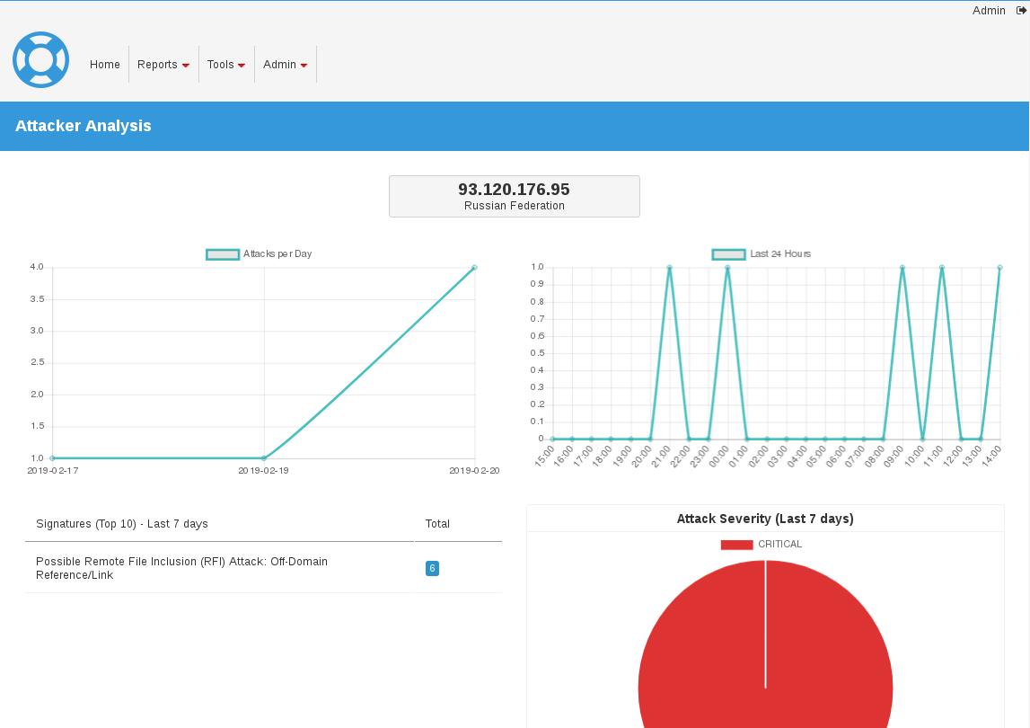Click the Total column header
Viewport: 1030px width, 728px height.
coord(437,524)
